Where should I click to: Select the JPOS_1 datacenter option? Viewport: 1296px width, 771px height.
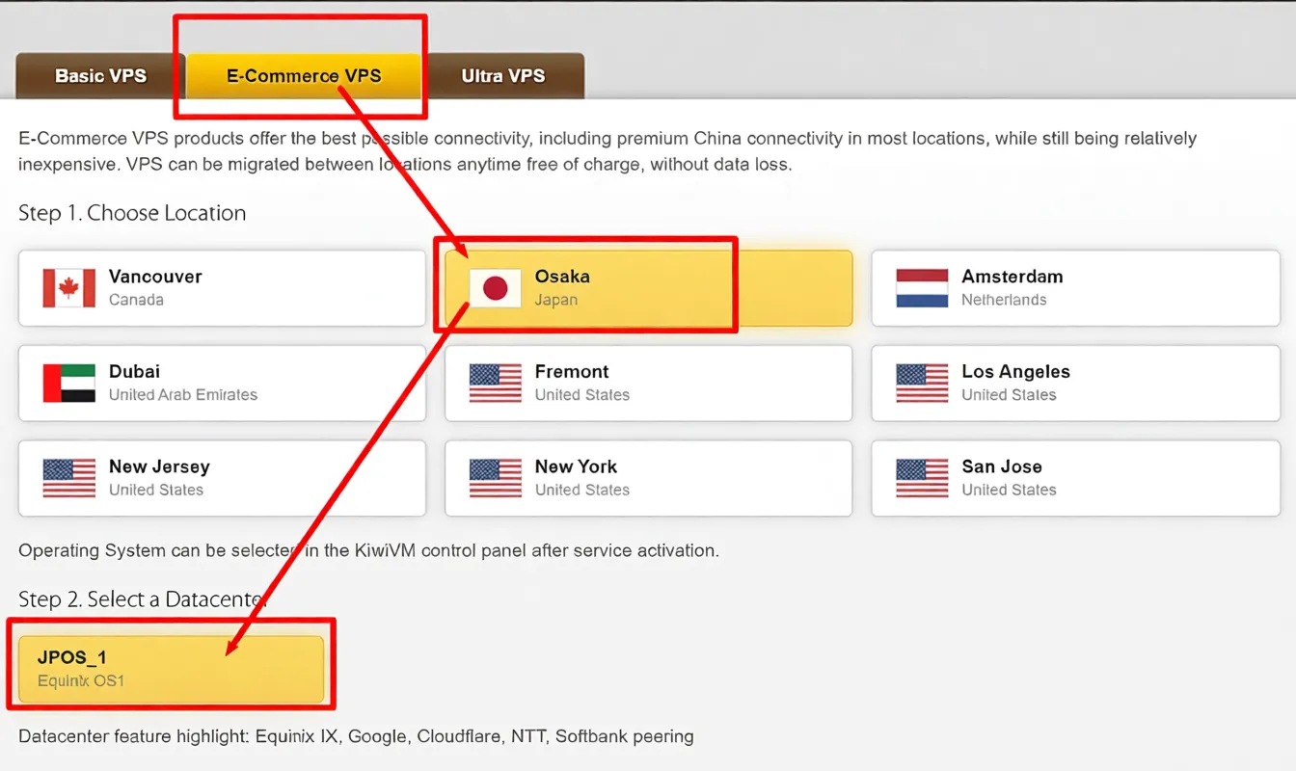tap(171, 669)
